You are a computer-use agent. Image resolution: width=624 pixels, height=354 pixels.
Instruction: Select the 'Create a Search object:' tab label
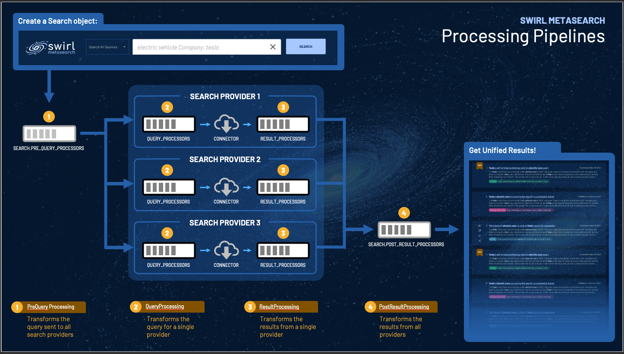58,21
